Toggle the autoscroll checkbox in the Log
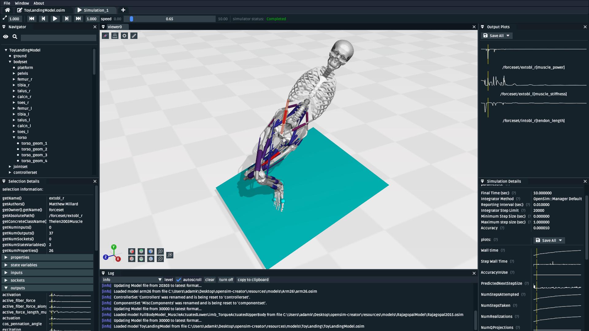The image size is (589, 331). (x=179, y=280)
